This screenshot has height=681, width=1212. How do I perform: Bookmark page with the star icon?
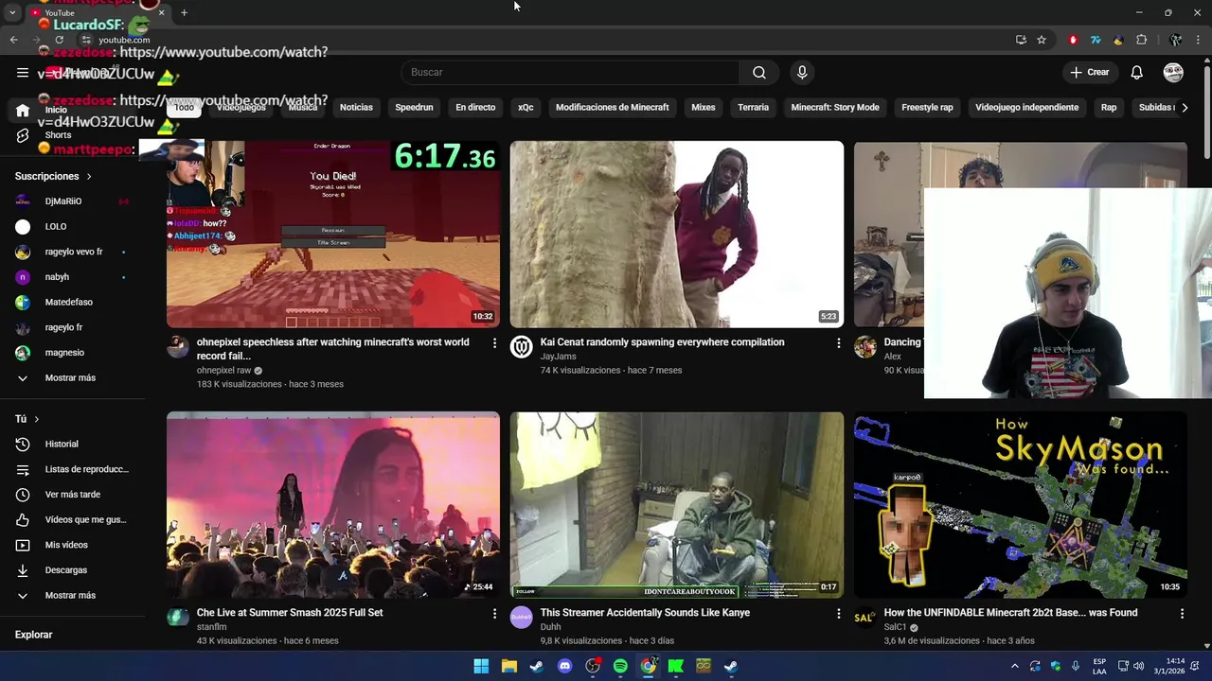tap(1042, 40)
